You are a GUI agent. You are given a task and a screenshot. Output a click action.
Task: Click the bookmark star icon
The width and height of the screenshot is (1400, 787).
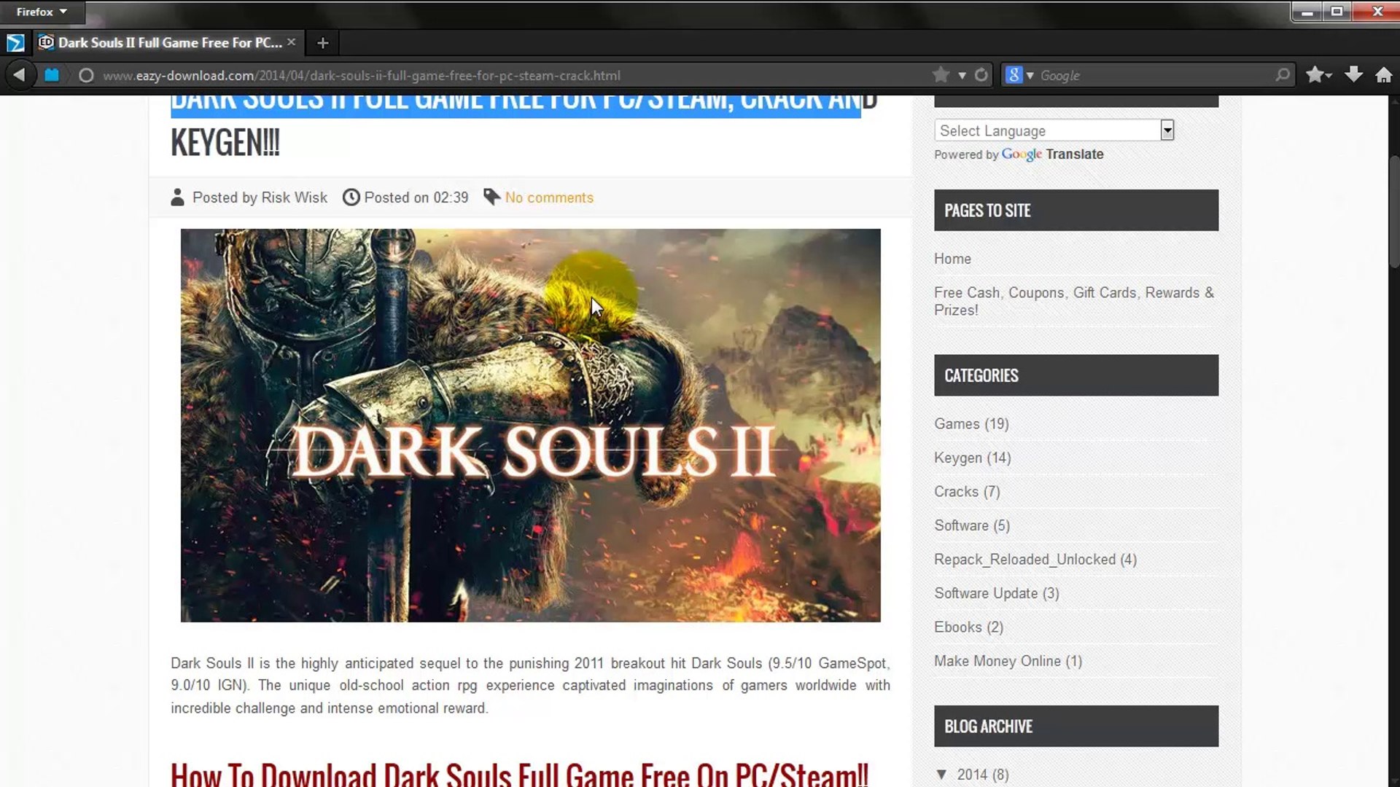[939, 75]
